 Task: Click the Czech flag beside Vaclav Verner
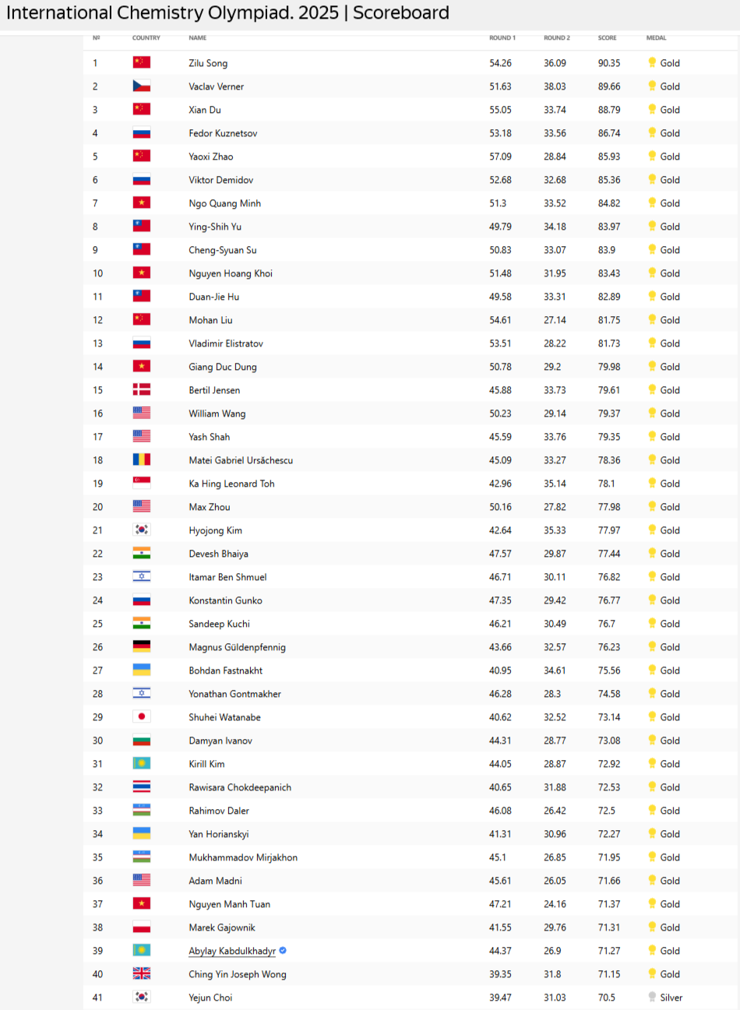pos(141,86)
